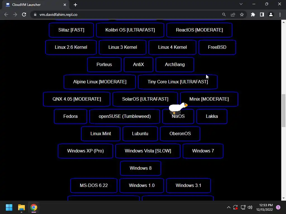286x214 pixels.
Task: Start Tiny Core Linux [ULTRAFAST]
Action: point(178,82)
